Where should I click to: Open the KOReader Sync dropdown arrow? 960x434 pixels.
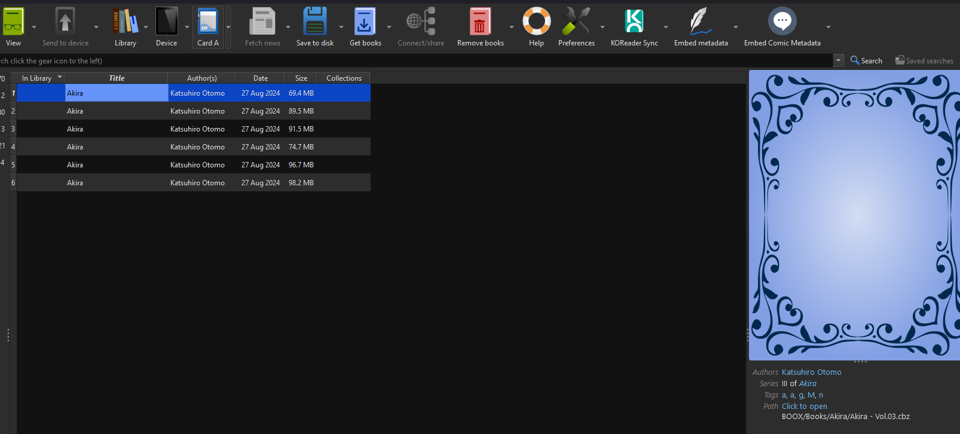(666, 27)
